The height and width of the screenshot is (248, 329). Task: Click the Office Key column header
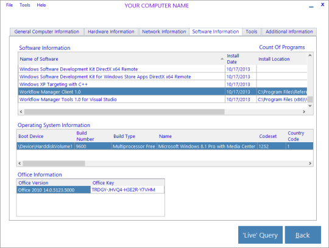(x=127, y=183)
